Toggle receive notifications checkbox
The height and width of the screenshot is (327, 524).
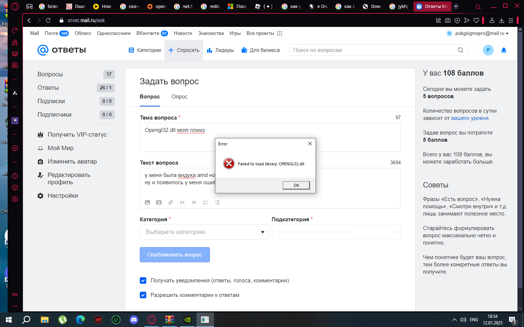click(x=143, y=280)
